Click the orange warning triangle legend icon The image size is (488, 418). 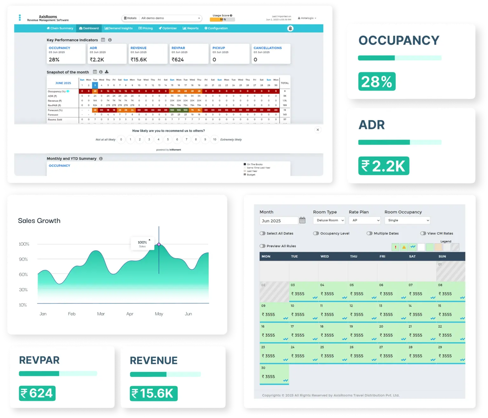(404, 247)
